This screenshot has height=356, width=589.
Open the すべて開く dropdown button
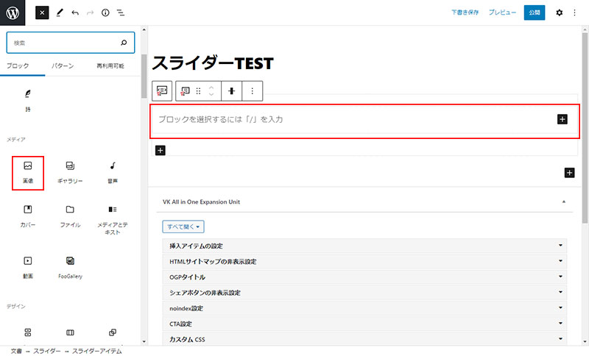[x=183, y=227]
